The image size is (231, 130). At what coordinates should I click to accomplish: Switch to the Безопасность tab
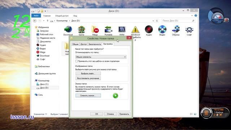point(95,44)
